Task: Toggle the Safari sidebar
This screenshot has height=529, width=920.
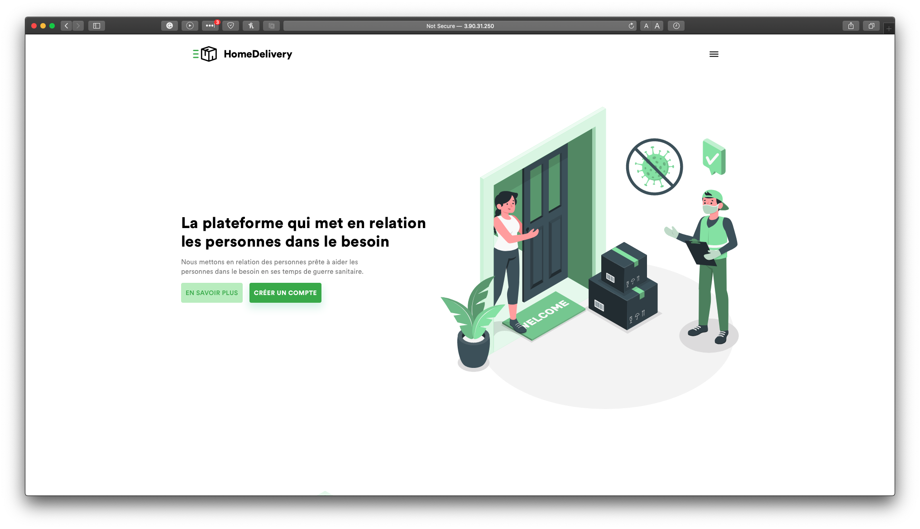Action: pyautogui.click(x=96, y=26)
